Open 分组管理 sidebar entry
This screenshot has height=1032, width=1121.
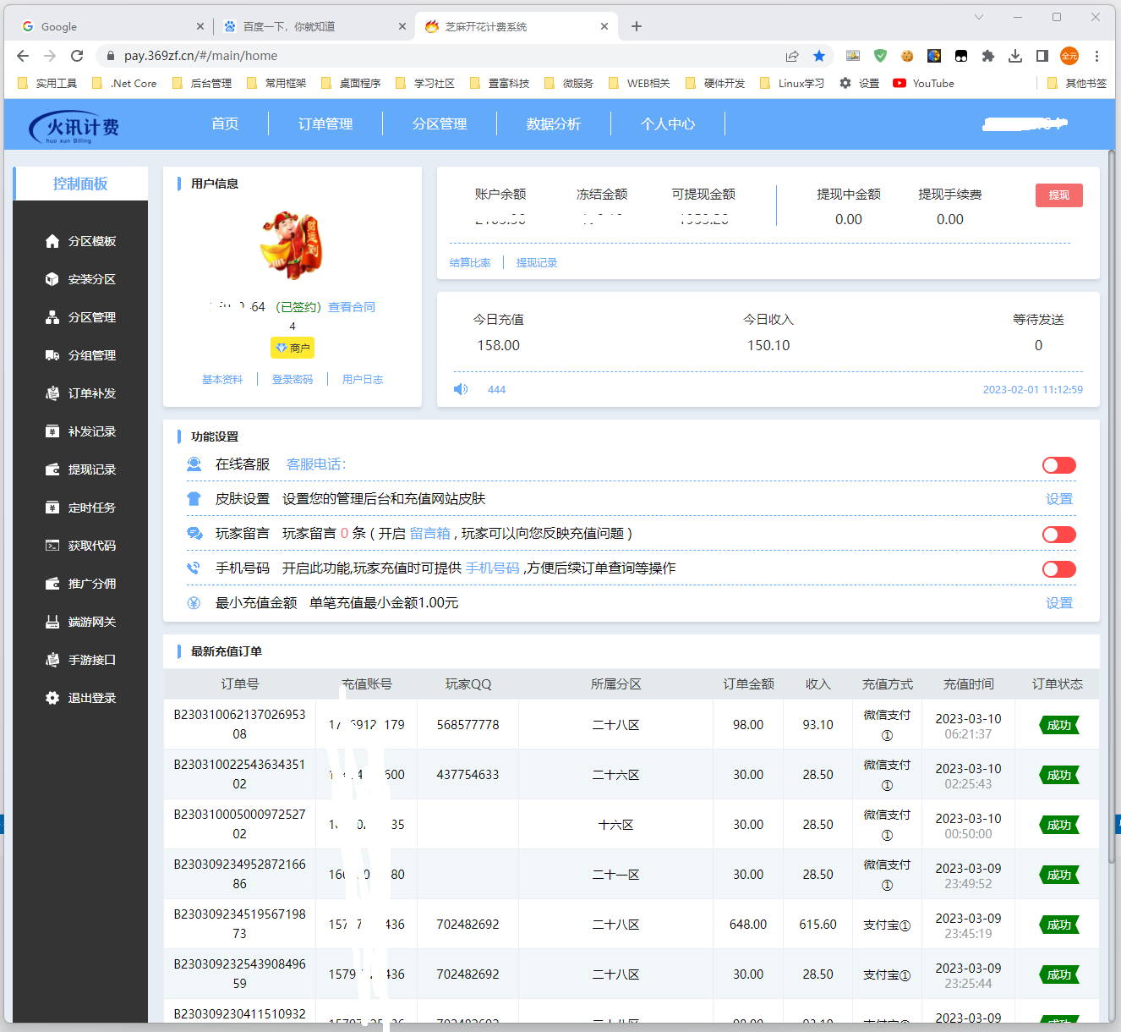[80, 355]
